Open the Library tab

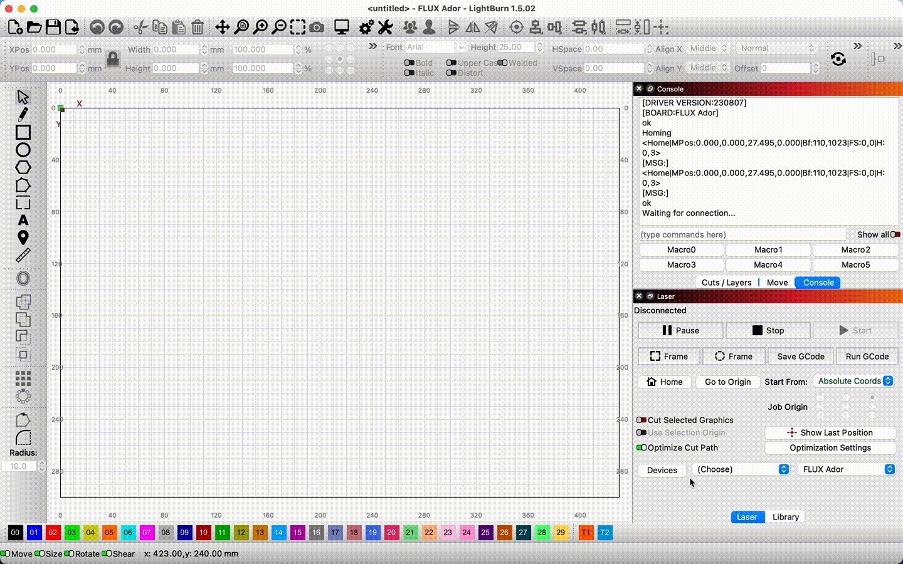[785, 517]
